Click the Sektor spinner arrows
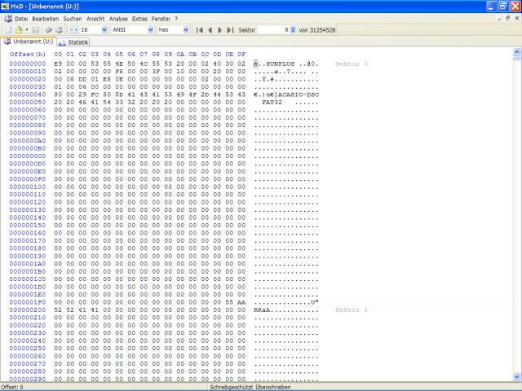522x391 pixels. (x=293, y=30)
